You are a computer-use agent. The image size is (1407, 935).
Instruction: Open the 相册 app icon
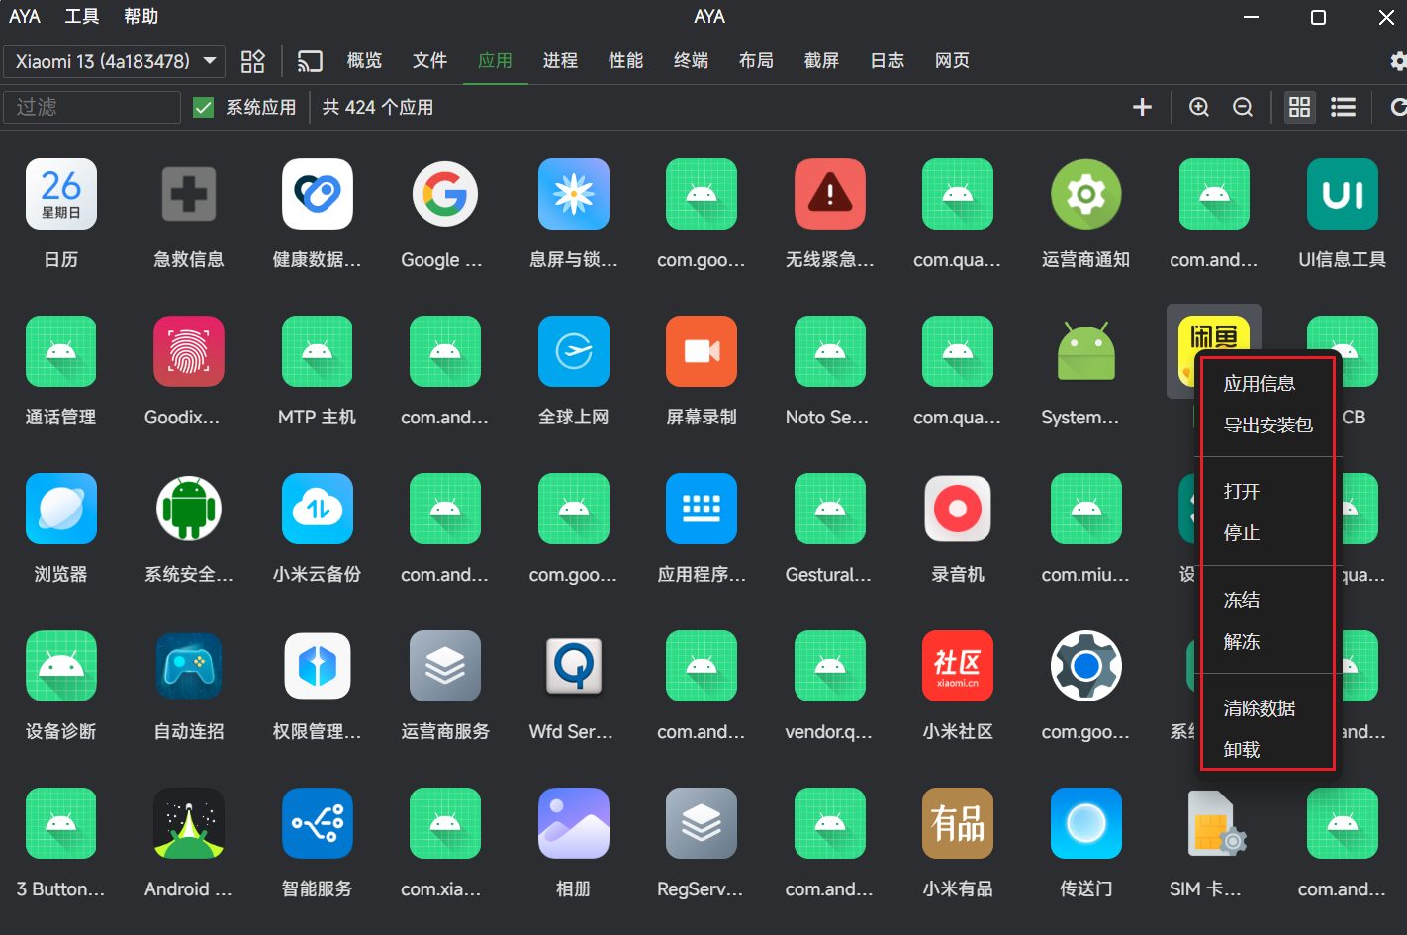pyautogui.click(x=573, y=822)
